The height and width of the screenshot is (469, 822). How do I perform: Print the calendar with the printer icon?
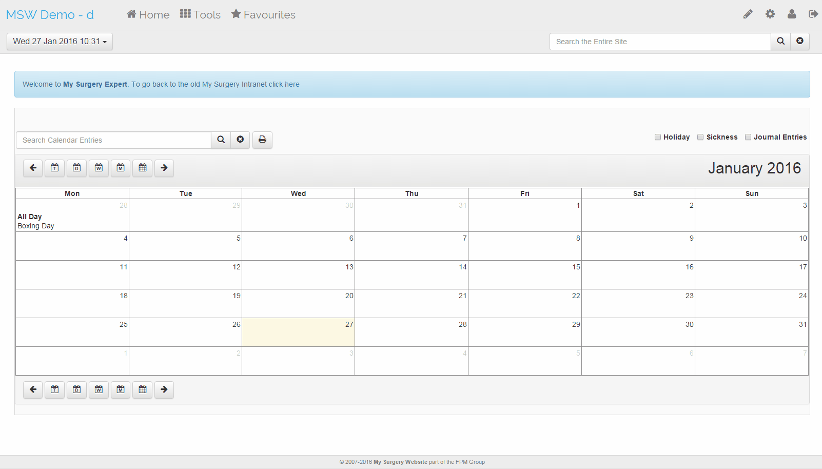(262, 140)
